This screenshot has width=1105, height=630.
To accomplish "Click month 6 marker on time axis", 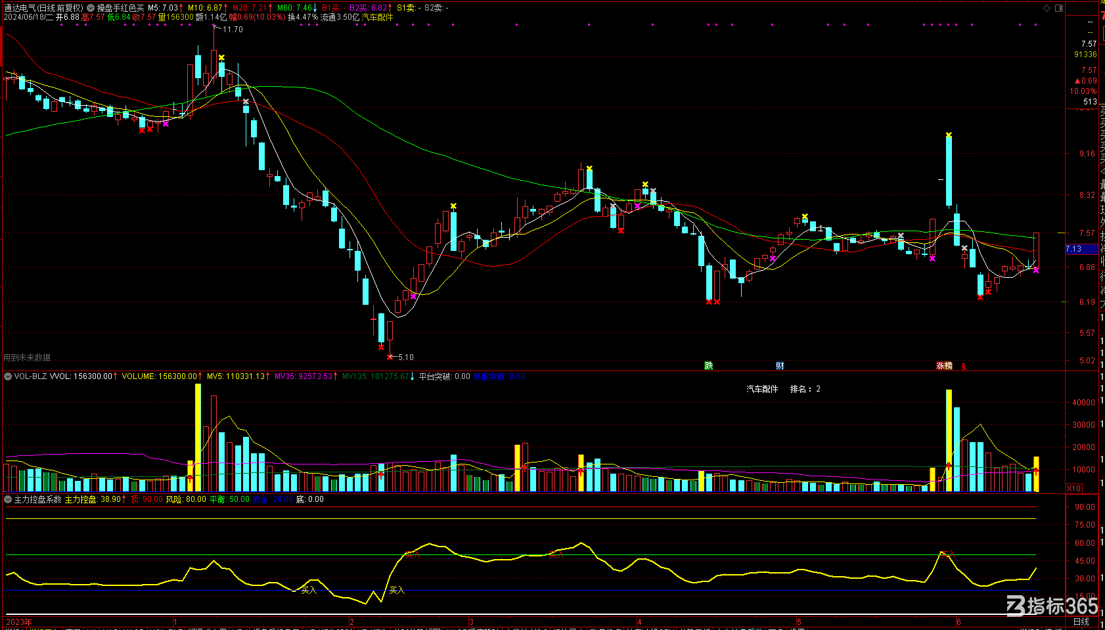I will pos(958,621).
